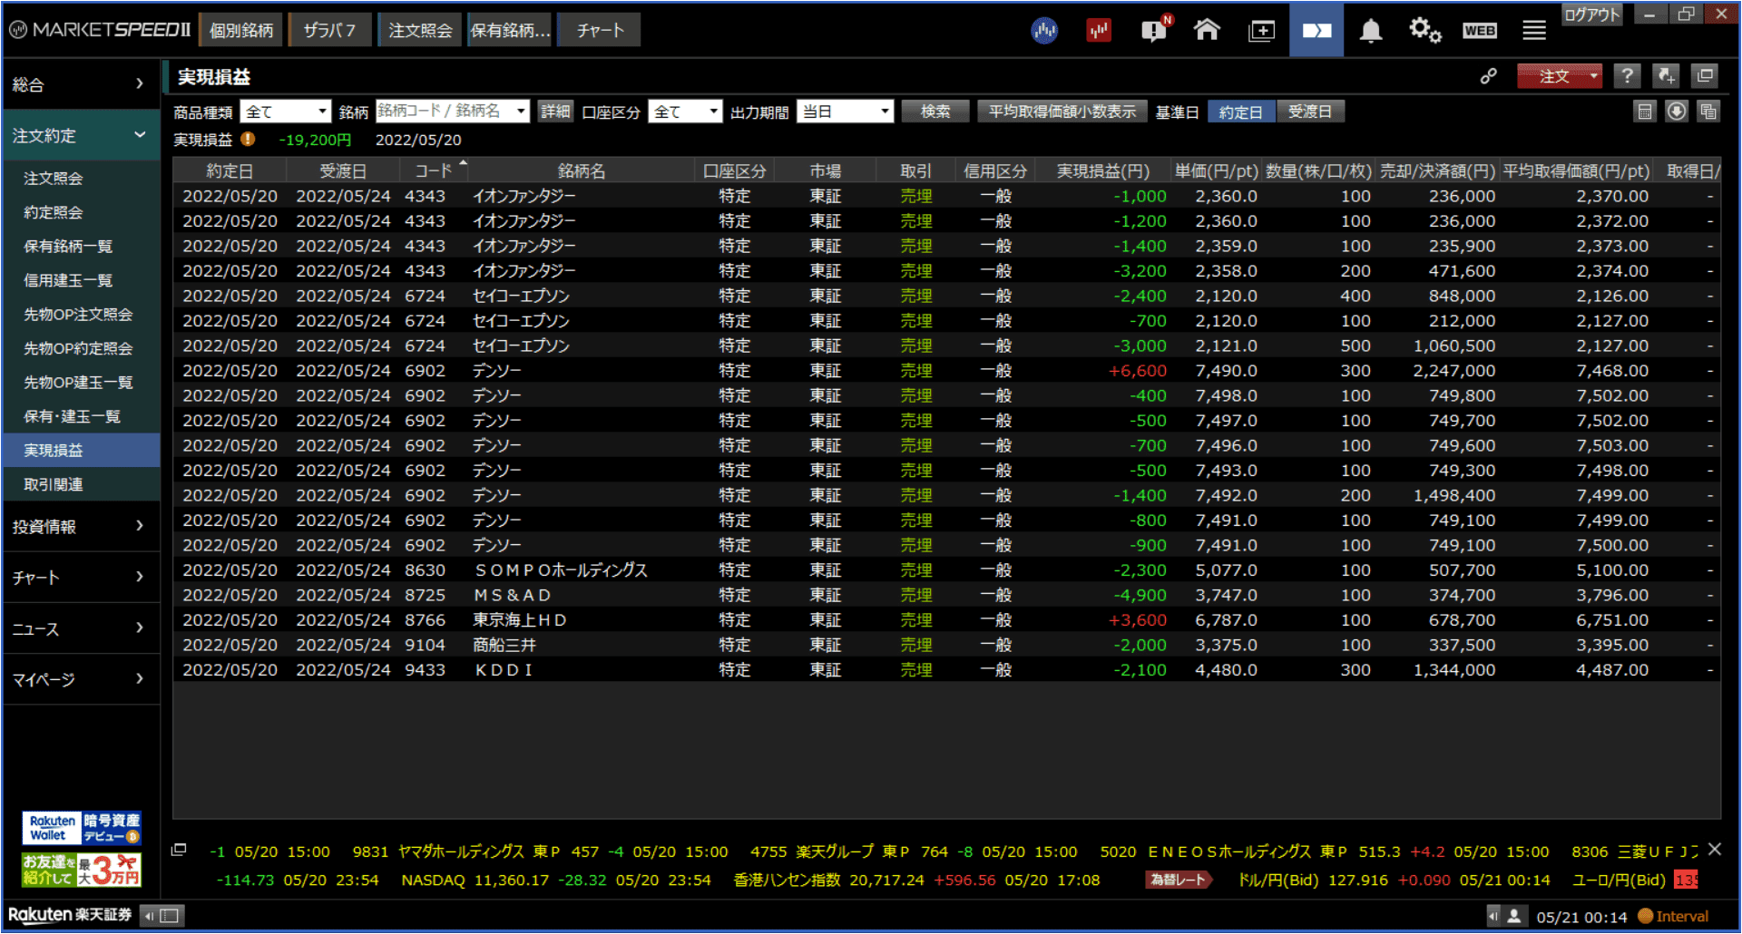Click the highlighted double-arrow transfer icon
This screenshot has height=934, width=1742.
(x=1316, y=30)
